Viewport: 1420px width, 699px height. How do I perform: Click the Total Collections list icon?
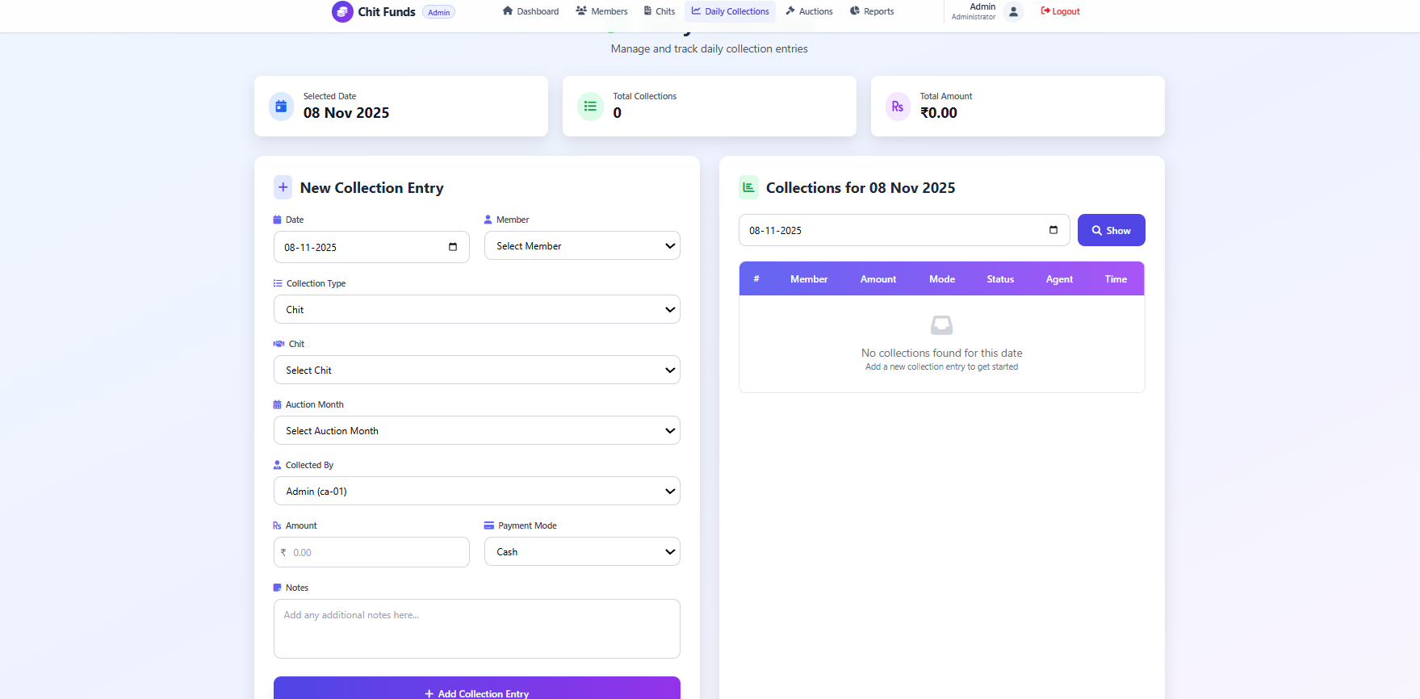coord(590,107)
